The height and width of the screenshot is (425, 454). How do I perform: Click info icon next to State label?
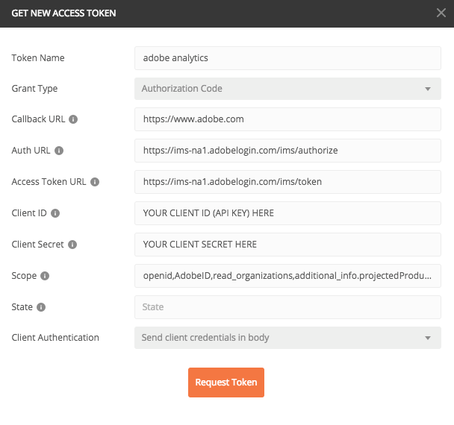(x=41, y=307)
